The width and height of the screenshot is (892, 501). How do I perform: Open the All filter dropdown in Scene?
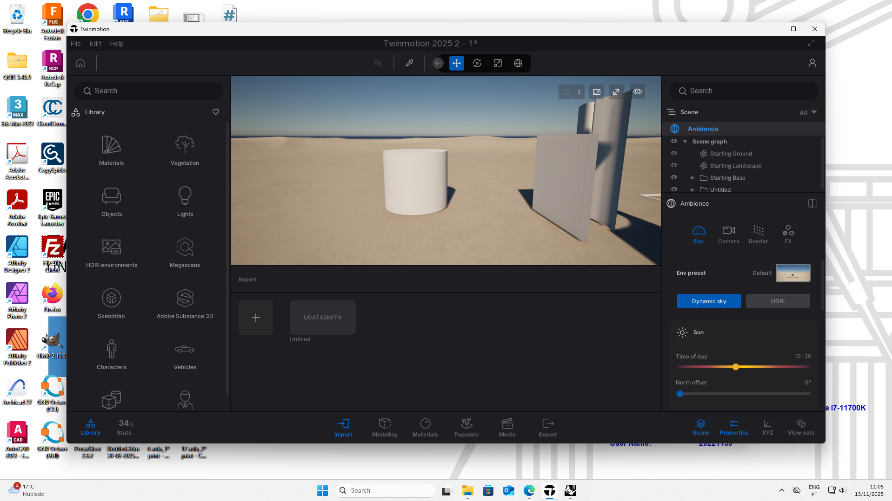coord(808,112)
